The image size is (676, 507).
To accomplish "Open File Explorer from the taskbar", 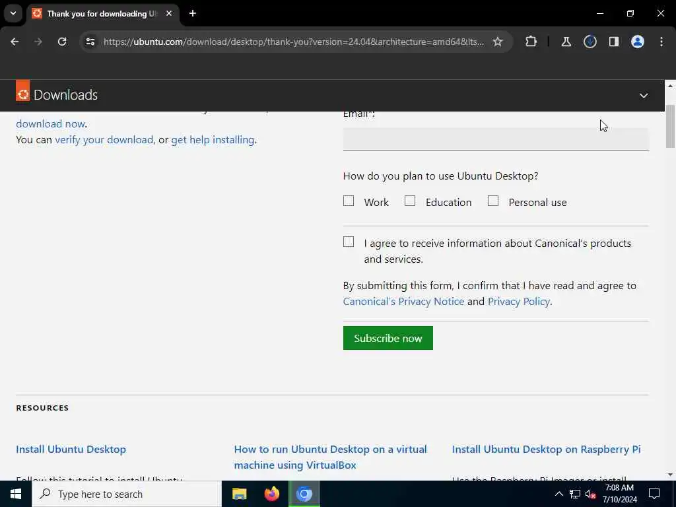I will pos(239,494).
